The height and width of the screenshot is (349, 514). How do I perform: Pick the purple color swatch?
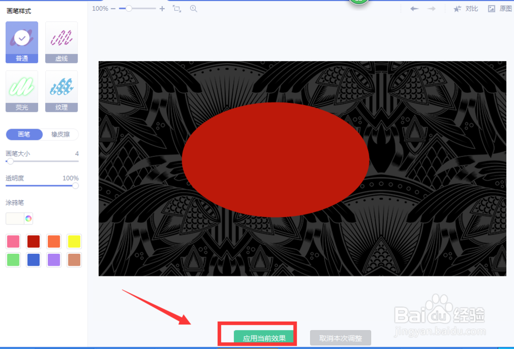pyautogui.click(x=54, y=260)
